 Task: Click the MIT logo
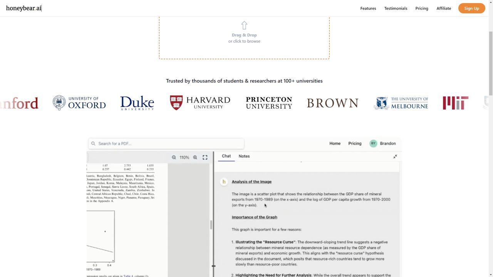coord(456,103)
